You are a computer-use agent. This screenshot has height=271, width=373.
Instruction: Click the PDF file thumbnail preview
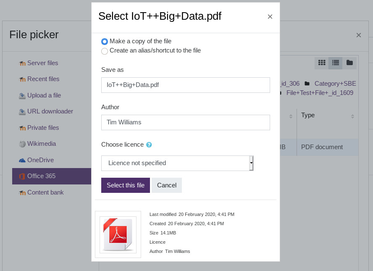coord(118,234)
